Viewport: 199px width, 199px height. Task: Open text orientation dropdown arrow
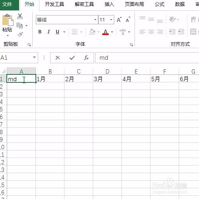pos(178,20)
